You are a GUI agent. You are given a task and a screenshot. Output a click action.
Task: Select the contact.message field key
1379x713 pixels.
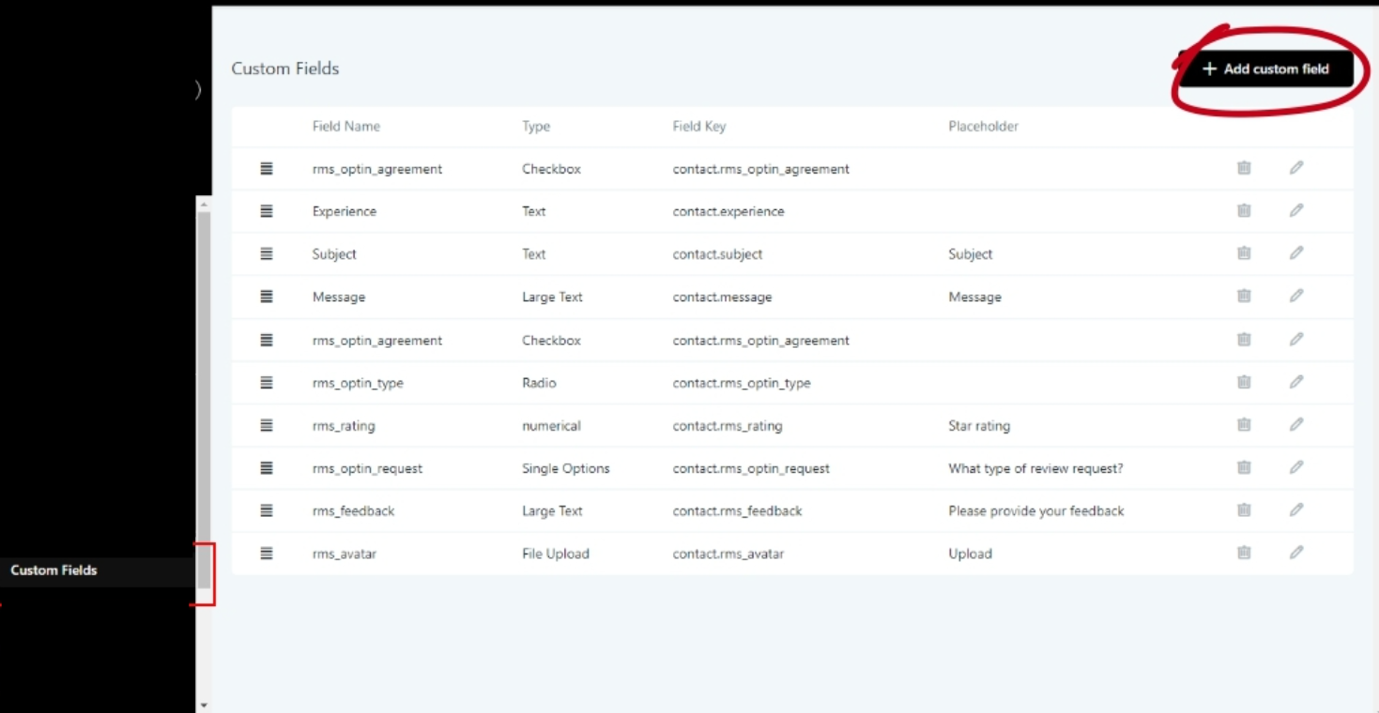[722, 297]
